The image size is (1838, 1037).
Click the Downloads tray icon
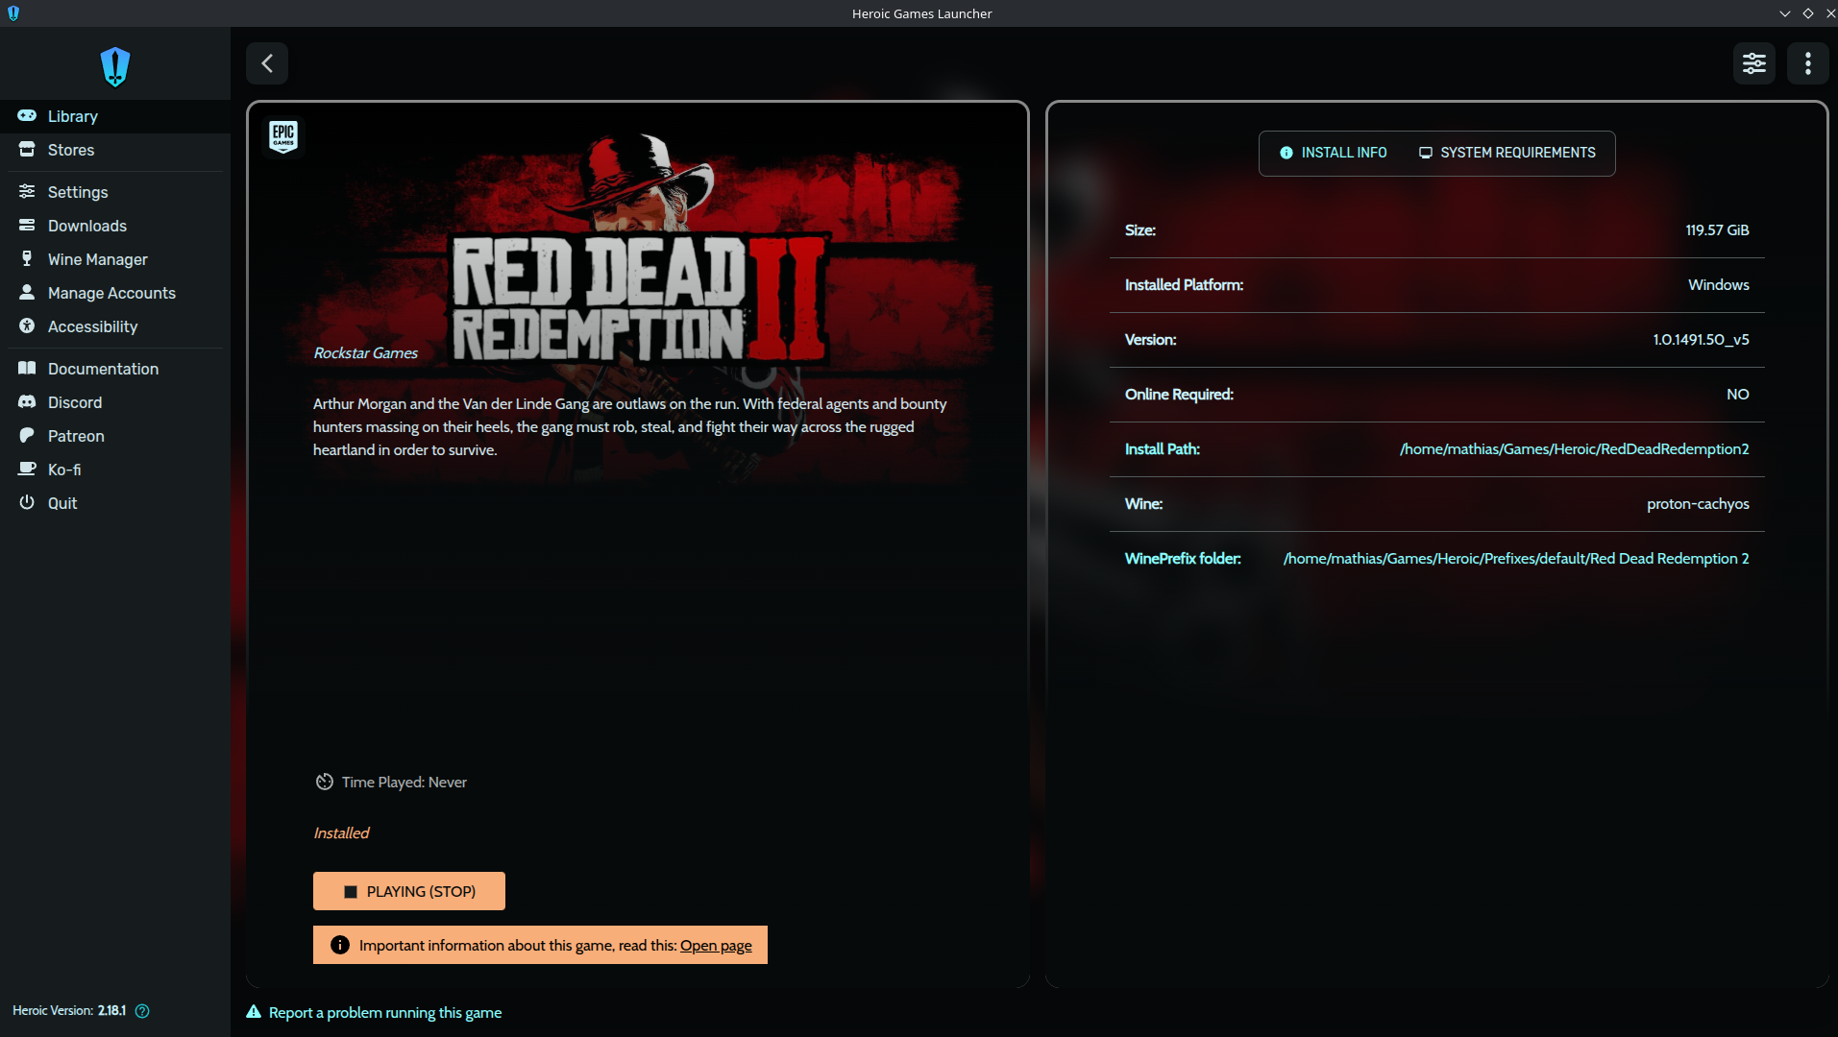27,225
